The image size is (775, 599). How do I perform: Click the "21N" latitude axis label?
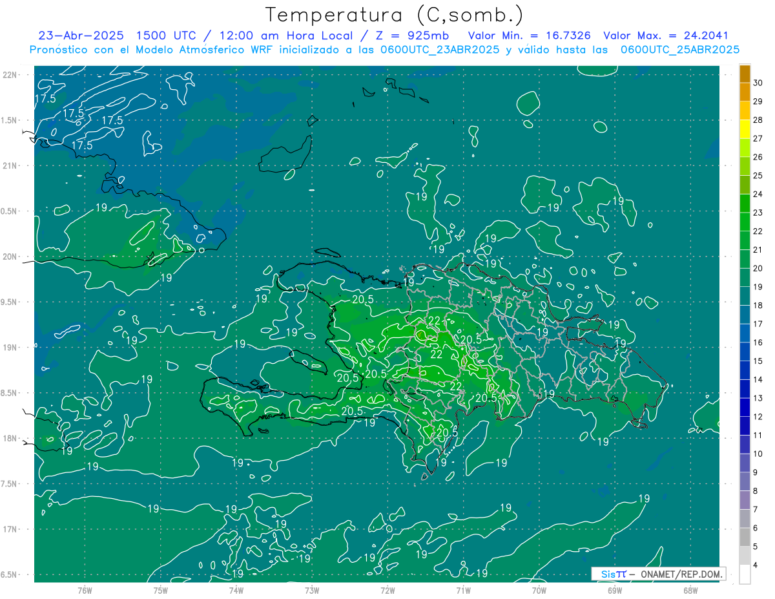(x=11, y=165)
